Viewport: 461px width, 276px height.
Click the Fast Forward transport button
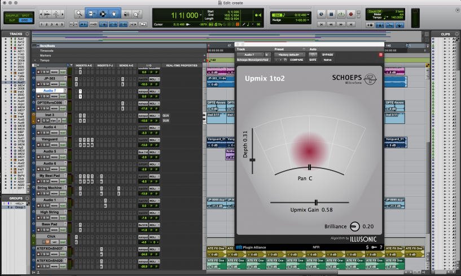[341, 25]
